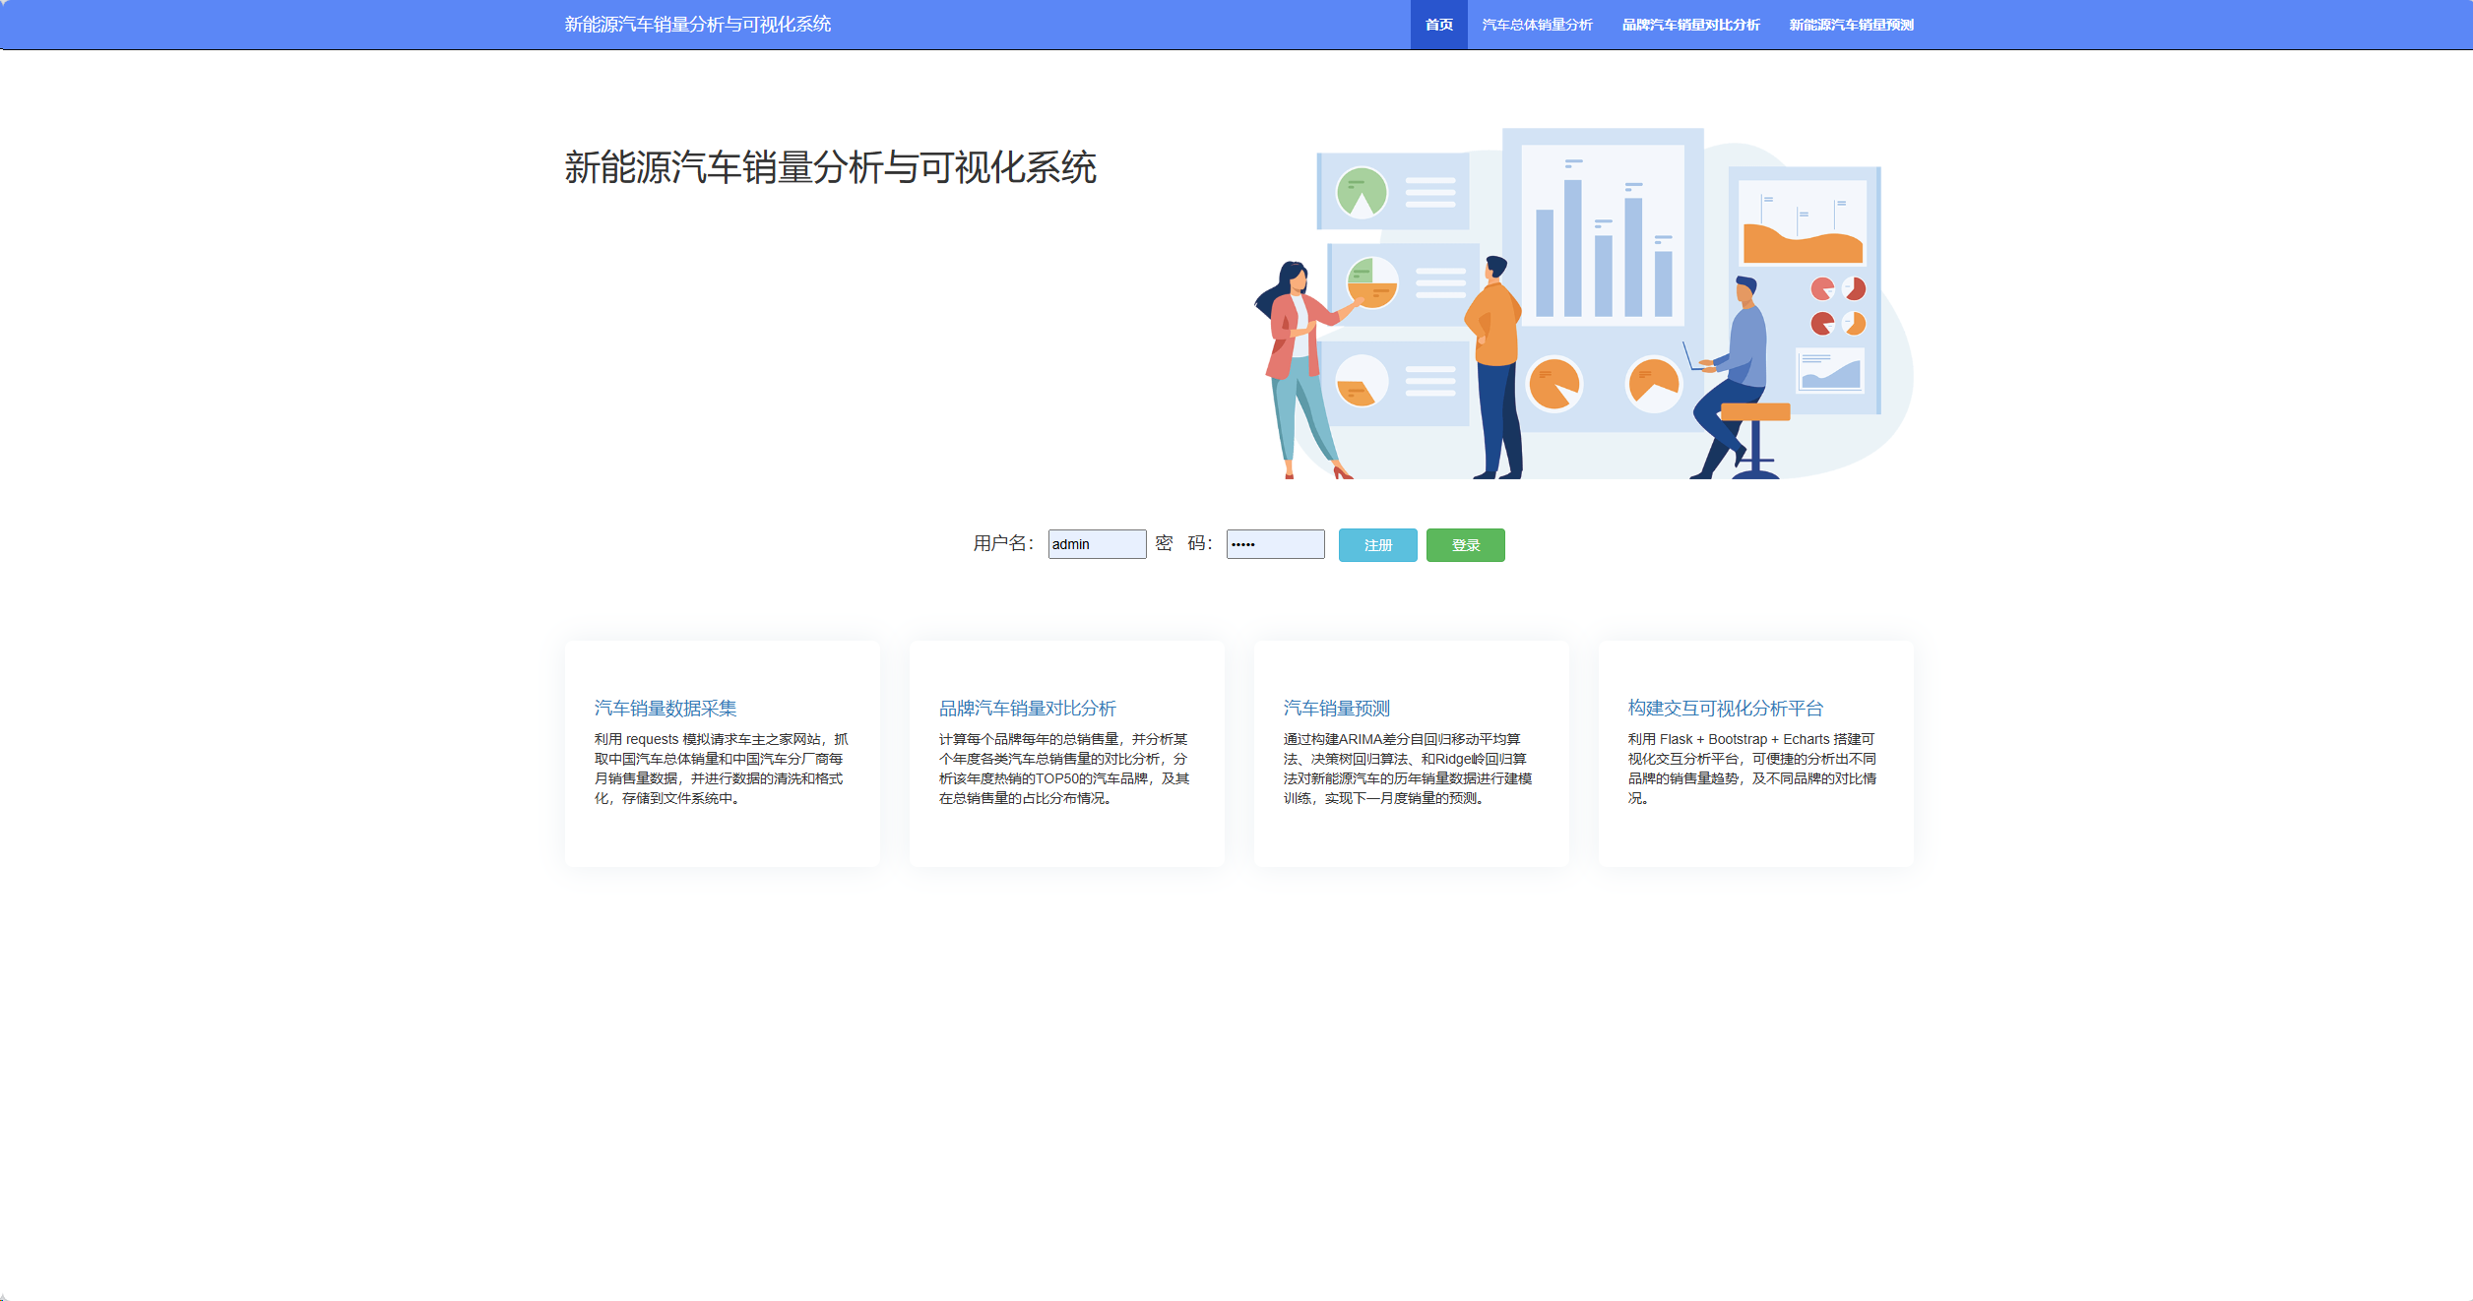Focus the 密码 password field
Image resolution: width=2473 pixels, height=1301 pixels.
click(1275, 544)
